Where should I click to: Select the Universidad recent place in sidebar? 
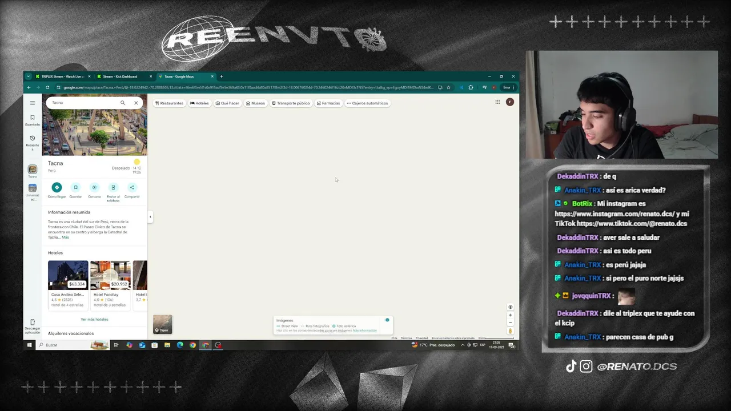tap(33, 191)
